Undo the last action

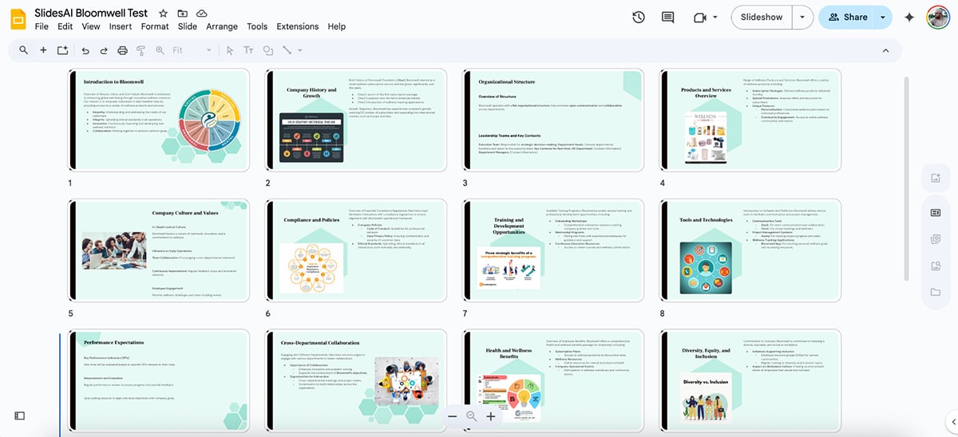click(x=85, y=50)
